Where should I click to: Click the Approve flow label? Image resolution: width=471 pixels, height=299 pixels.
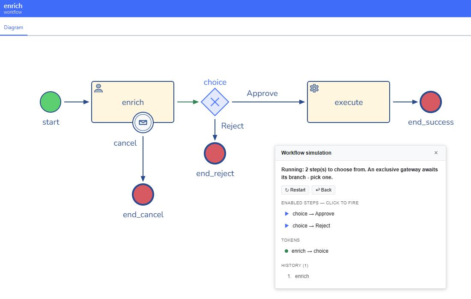(x=262, y=93)
